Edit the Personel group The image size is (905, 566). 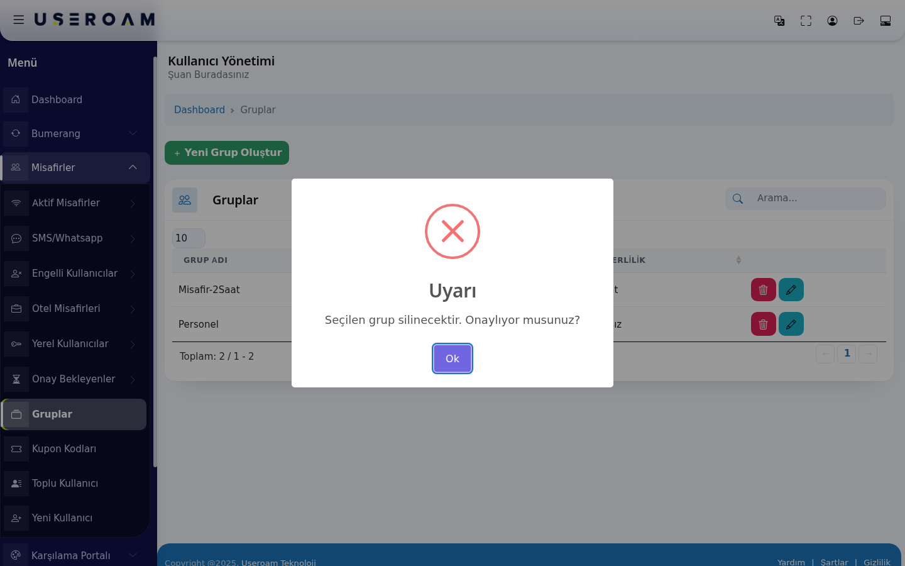click(x=791, y=324)
